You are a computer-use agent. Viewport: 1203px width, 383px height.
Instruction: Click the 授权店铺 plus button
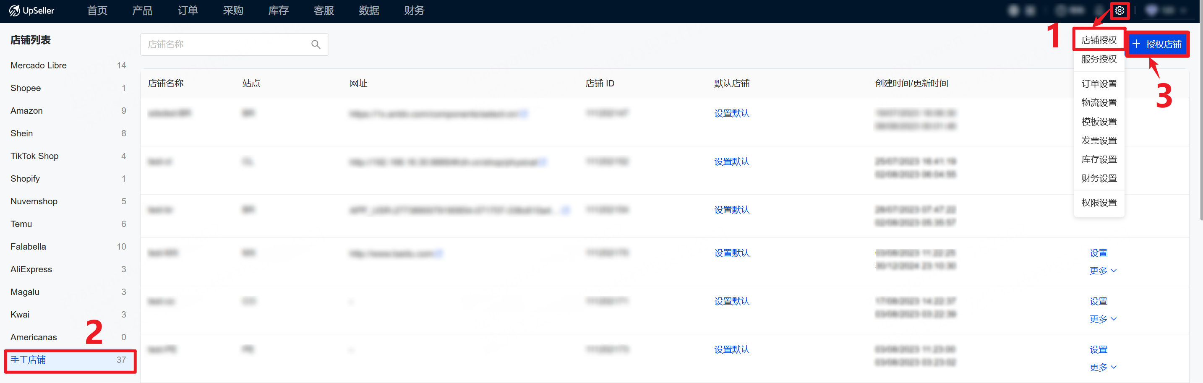(1157, 44)
